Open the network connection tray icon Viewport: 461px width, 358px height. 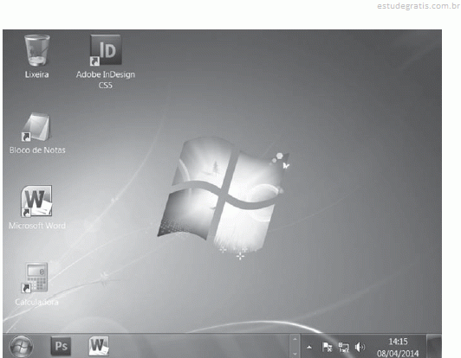(x=343, y=348)
